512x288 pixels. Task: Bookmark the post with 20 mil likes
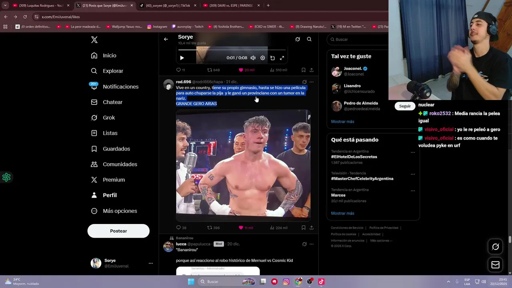pyautogui.click(x=304, y=70)
